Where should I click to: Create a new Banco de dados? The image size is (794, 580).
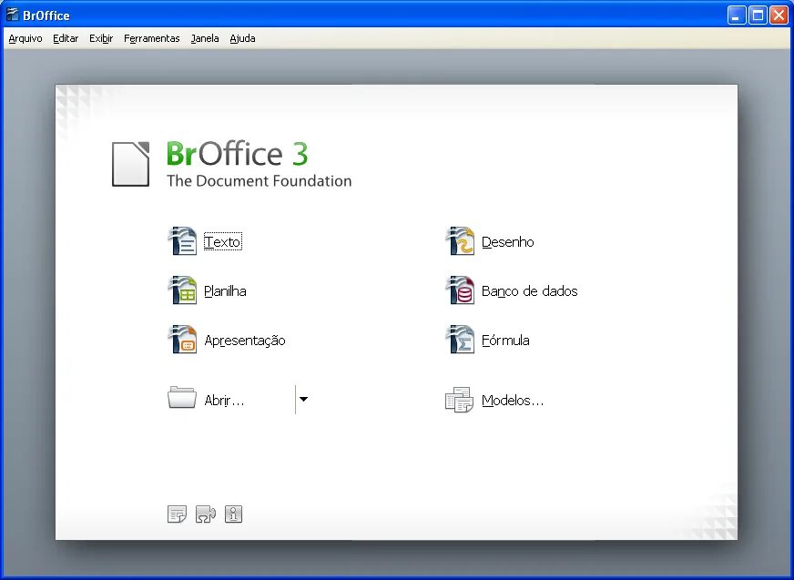point(529,290)
